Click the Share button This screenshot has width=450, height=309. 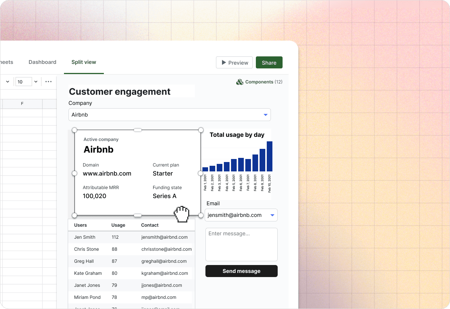(x=269, y=62)
